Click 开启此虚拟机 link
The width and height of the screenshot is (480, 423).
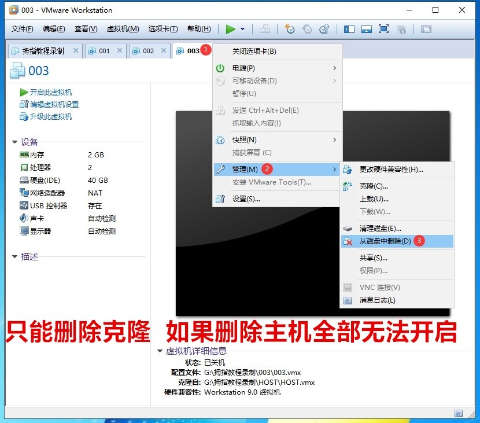(50, 93)
